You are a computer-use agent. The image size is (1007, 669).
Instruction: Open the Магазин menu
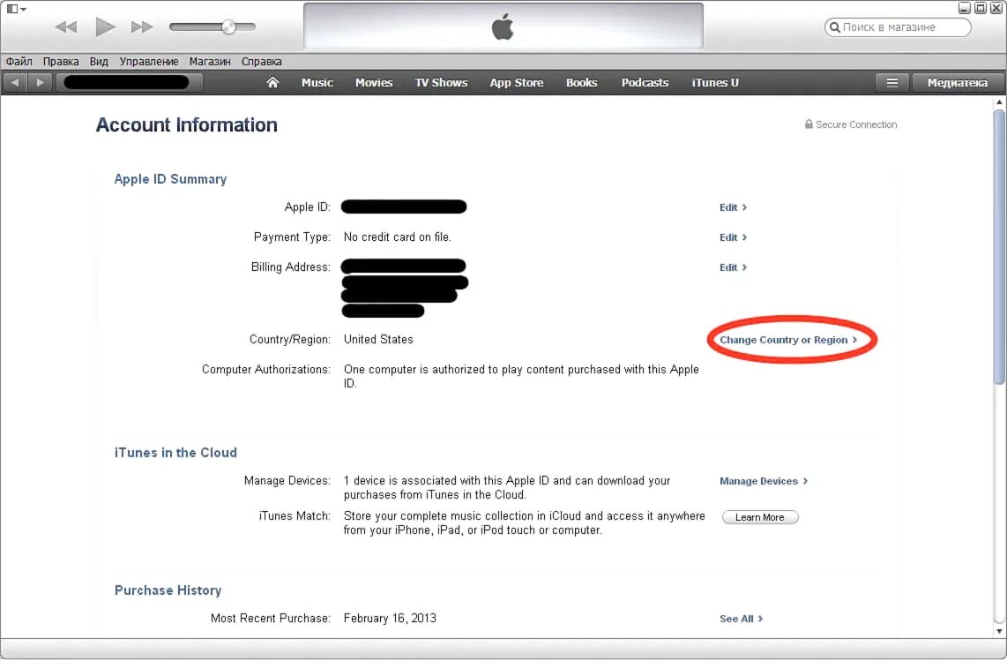click(x=210, y=62)
